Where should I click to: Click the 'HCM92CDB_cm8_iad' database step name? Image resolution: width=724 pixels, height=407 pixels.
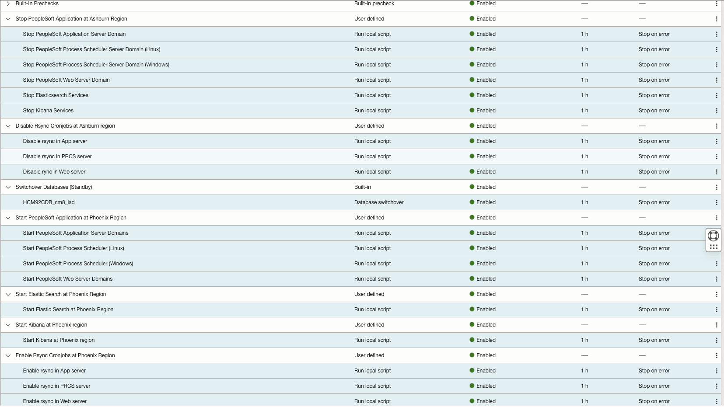(x=49, y=202)
